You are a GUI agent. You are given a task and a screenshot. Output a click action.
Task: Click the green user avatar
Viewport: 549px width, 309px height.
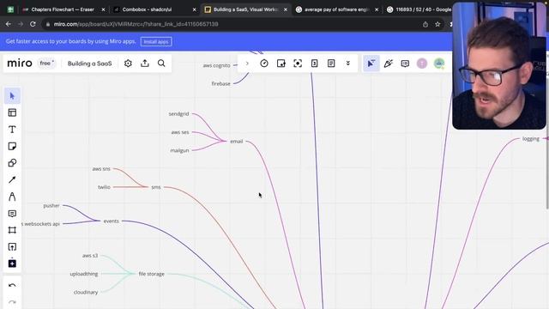pos(439,64)
